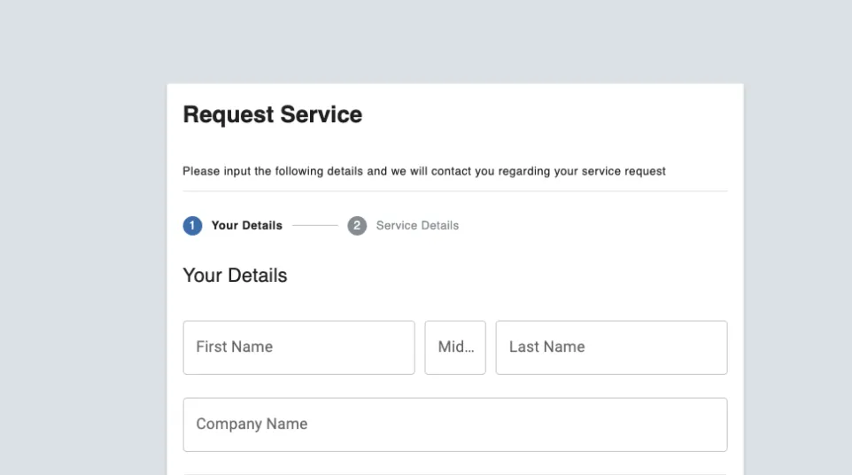Click step 1 blue circle icon
Viewport: 852px width, 475px height.
pyautogui.click(x=192, y=226)
